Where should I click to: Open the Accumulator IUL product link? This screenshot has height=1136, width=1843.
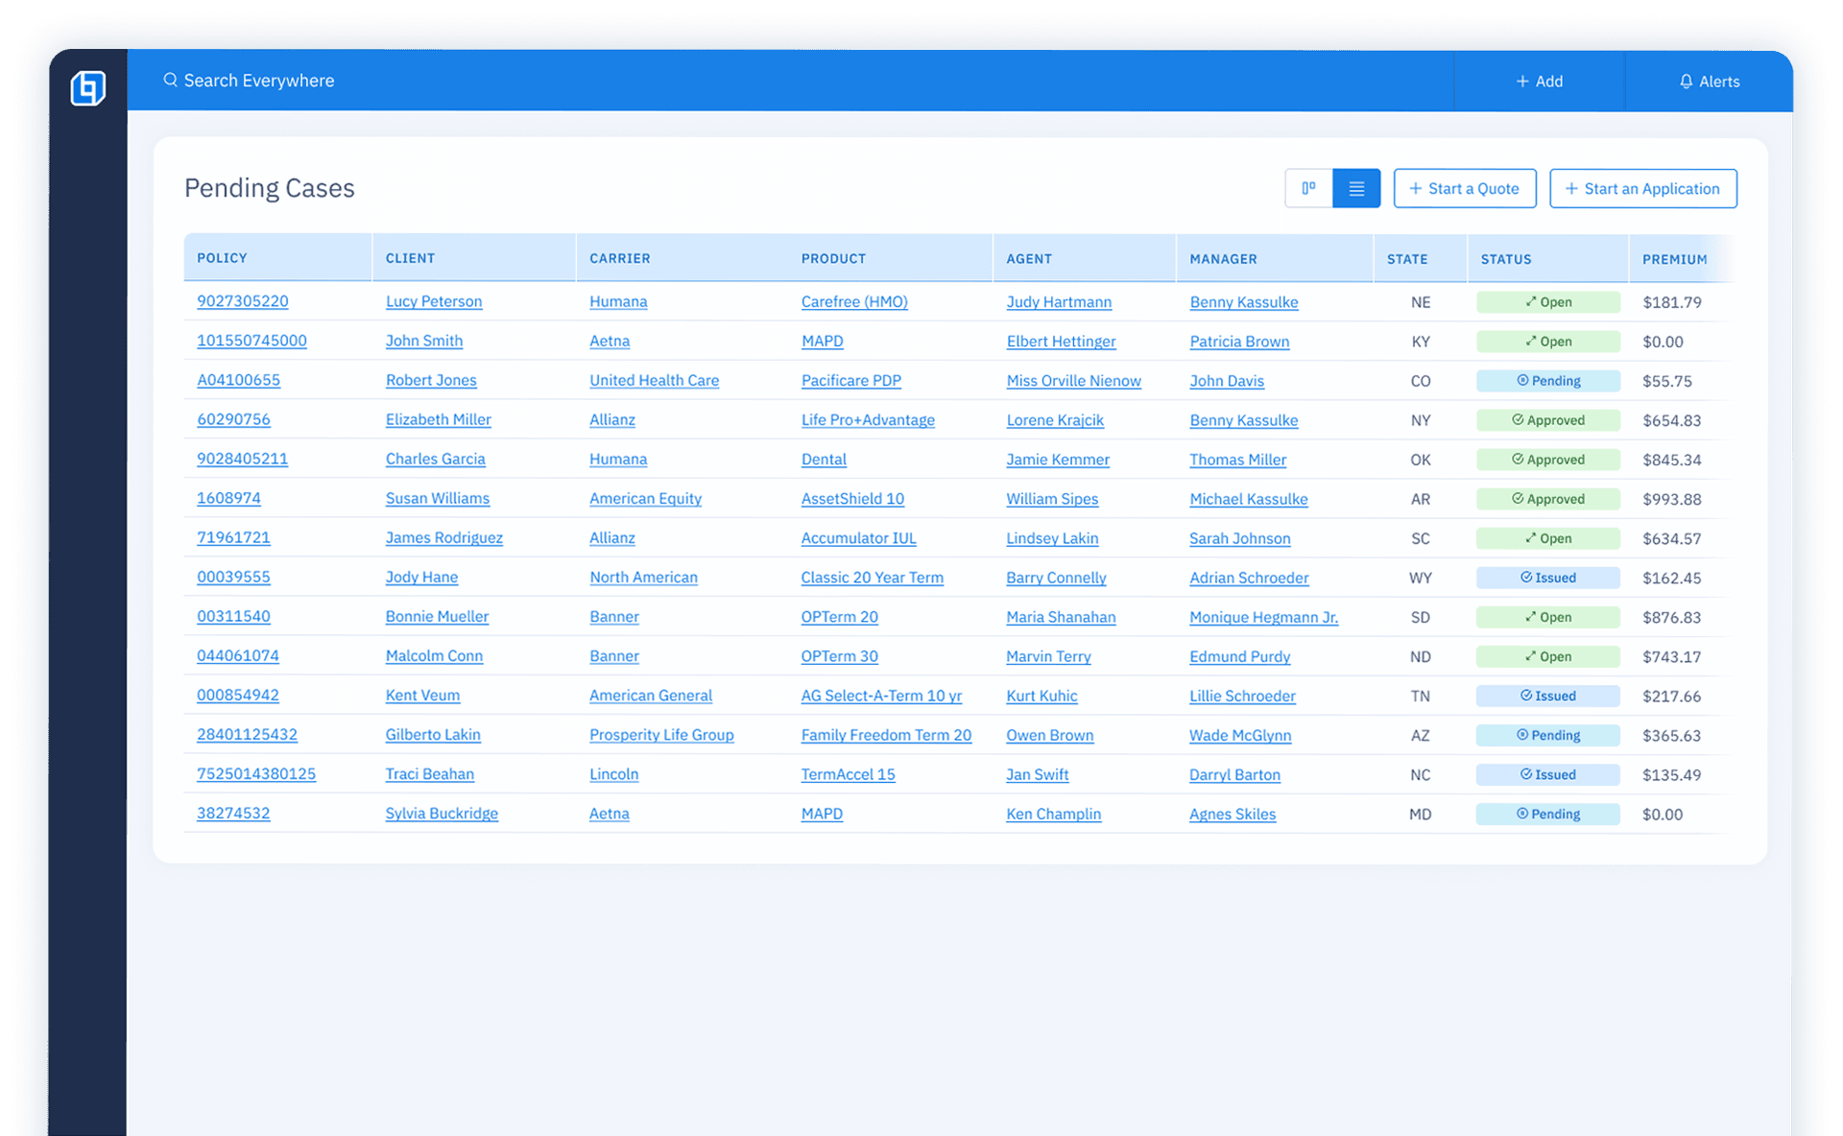(x=857, y=538)
